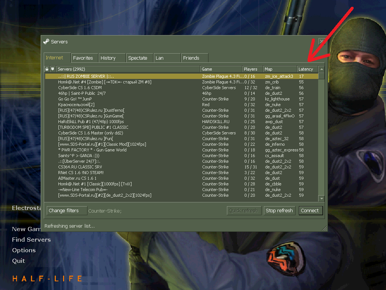
Task: Sort by password lock column icon
Action: [47, 69]
